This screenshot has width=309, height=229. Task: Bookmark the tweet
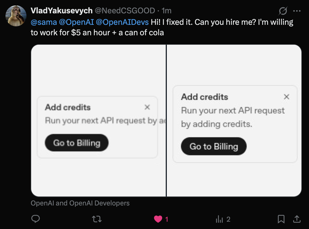point(281,219)
